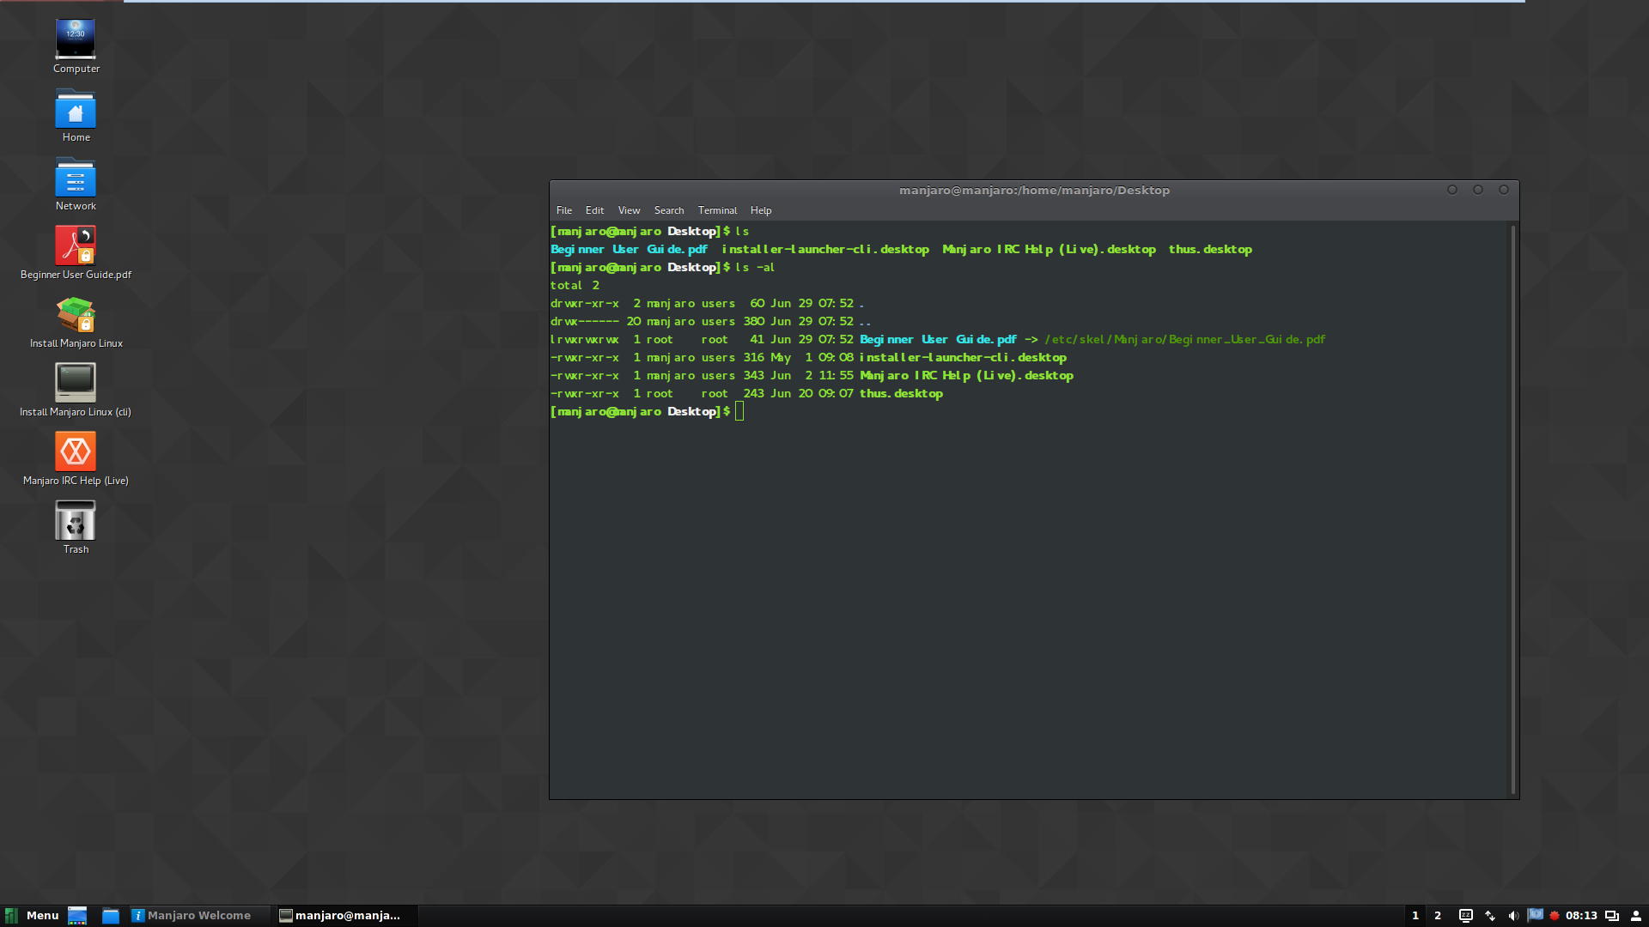Click the empty terminal prompt cursor

tap(739, 412)
